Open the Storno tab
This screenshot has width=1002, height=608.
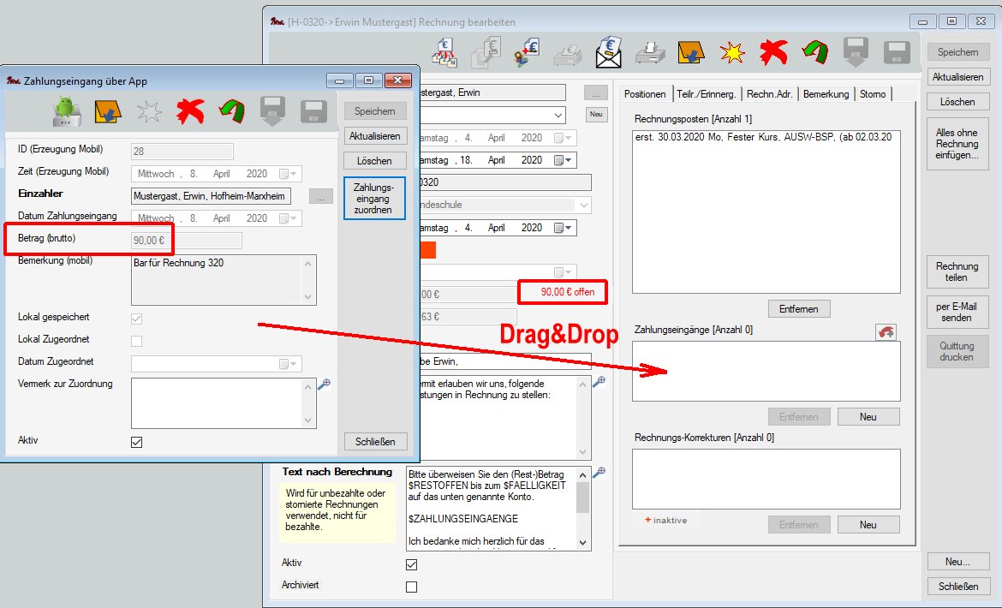pyautogui.click(x=872, y=94)
